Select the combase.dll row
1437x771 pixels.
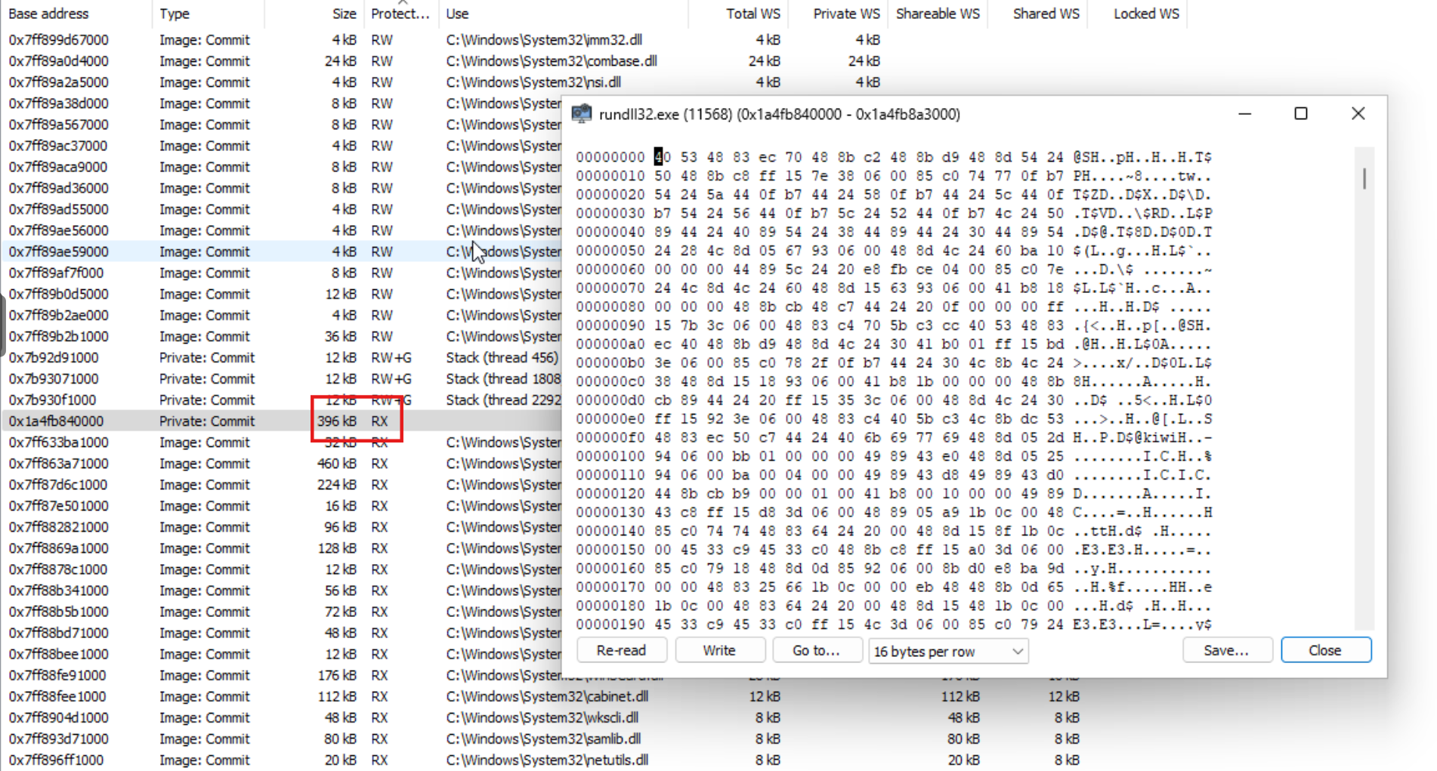click(x=551, y=61)
